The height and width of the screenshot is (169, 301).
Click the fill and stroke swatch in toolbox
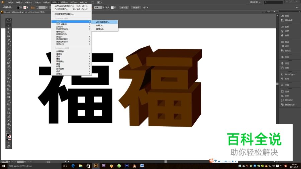click(x=9, y=136)
